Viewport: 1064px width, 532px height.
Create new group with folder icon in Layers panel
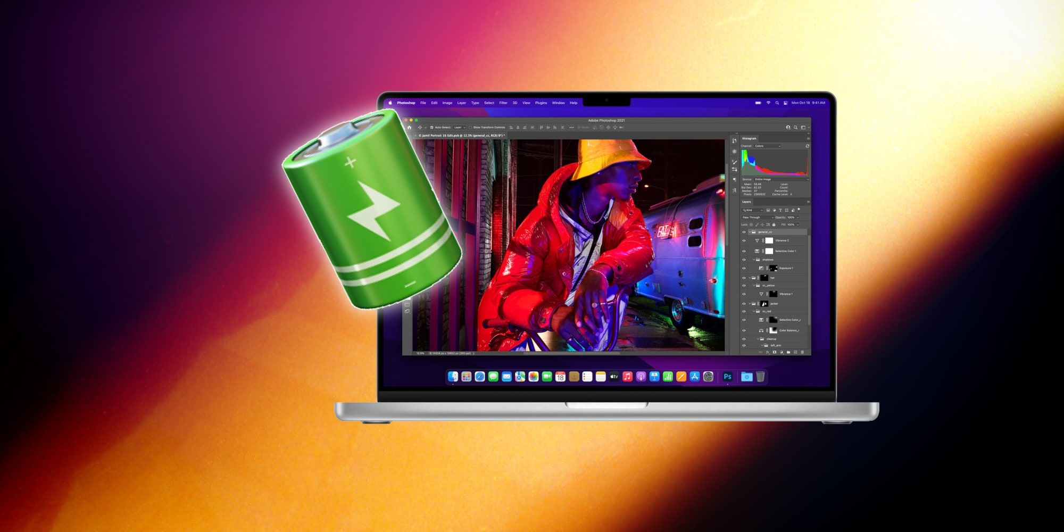(x=788, y=352)
